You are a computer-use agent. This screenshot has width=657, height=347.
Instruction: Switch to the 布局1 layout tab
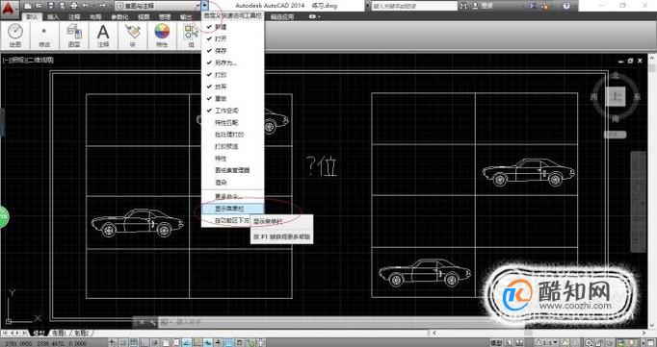[59, 334]
